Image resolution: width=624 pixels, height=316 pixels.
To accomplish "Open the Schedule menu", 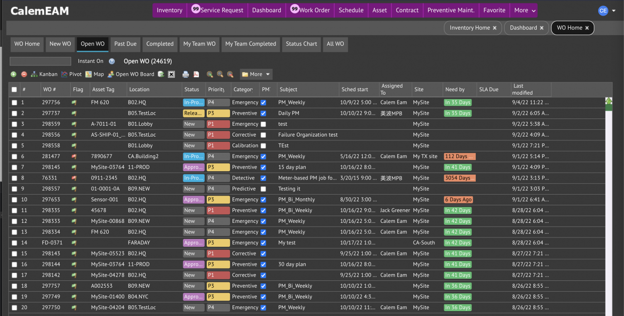I will [351, 10].
